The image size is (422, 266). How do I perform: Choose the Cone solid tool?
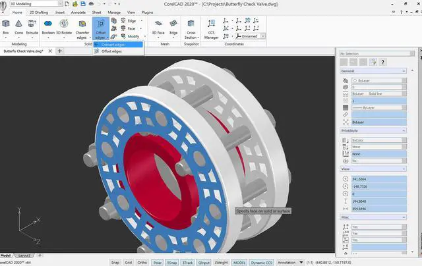click(x=18, y=28)
